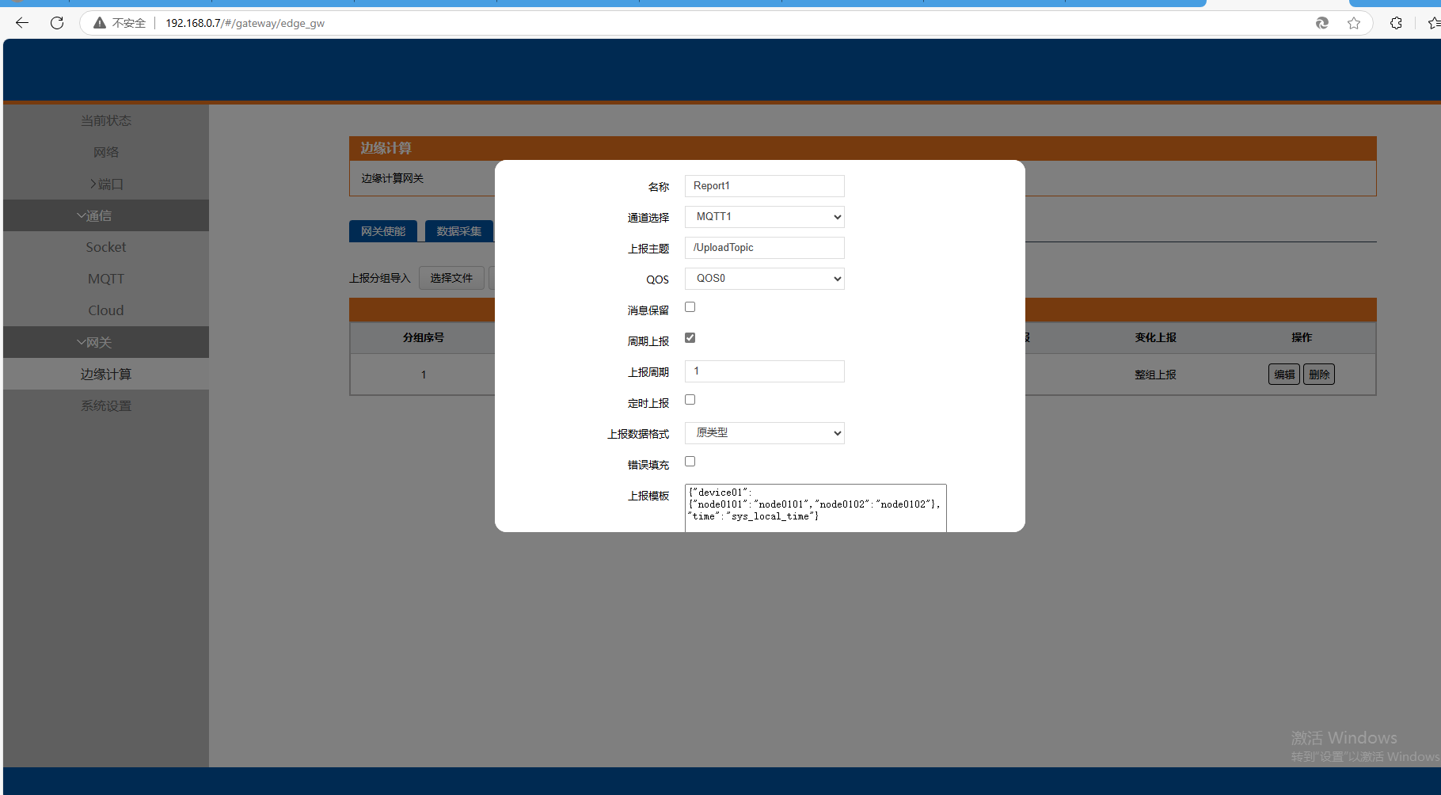The image size is (1441, 795).
Task: Click the 边缘计算网关 text under the title
Action: [x=393, y=178]
